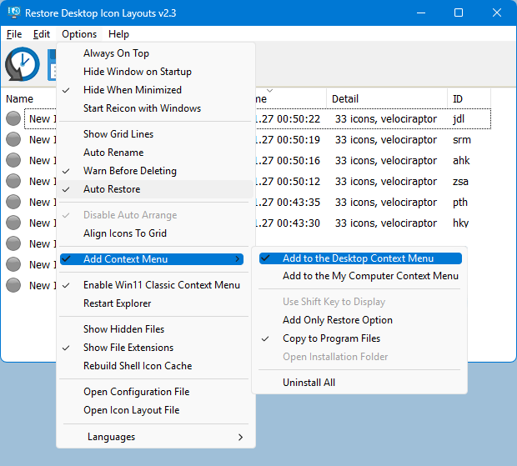Viewport: 517px width, 466px height.
Task: Toggle Always On Top option
Action: point(155,53)
